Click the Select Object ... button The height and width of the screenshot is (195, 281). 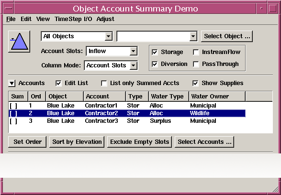click(227, 36)
